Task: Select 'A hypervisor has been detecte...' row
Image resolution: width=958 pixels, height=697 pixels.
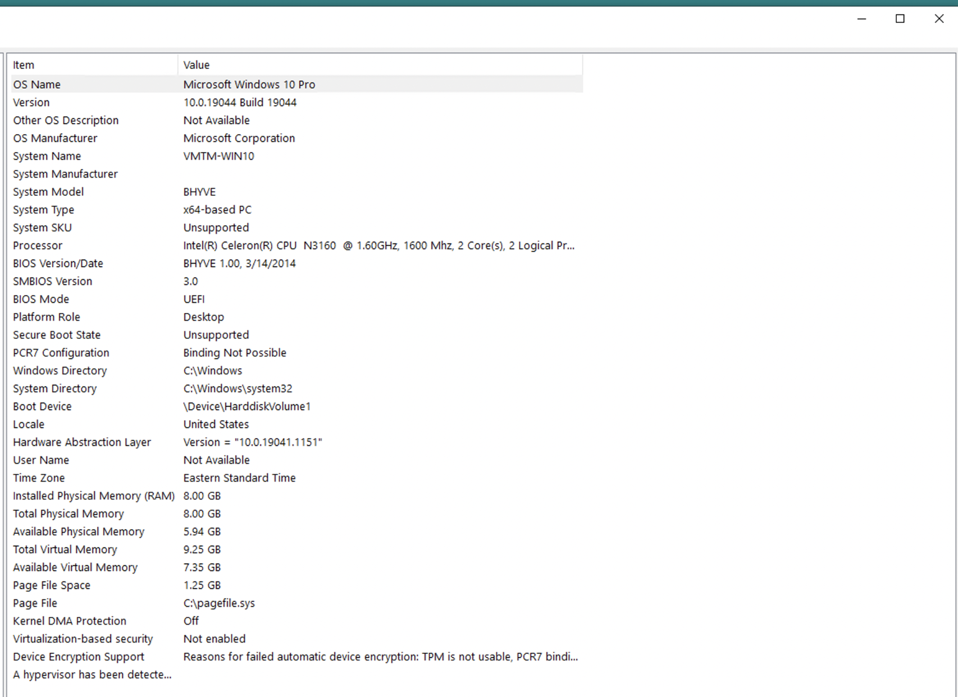Action: coord(296,675)
